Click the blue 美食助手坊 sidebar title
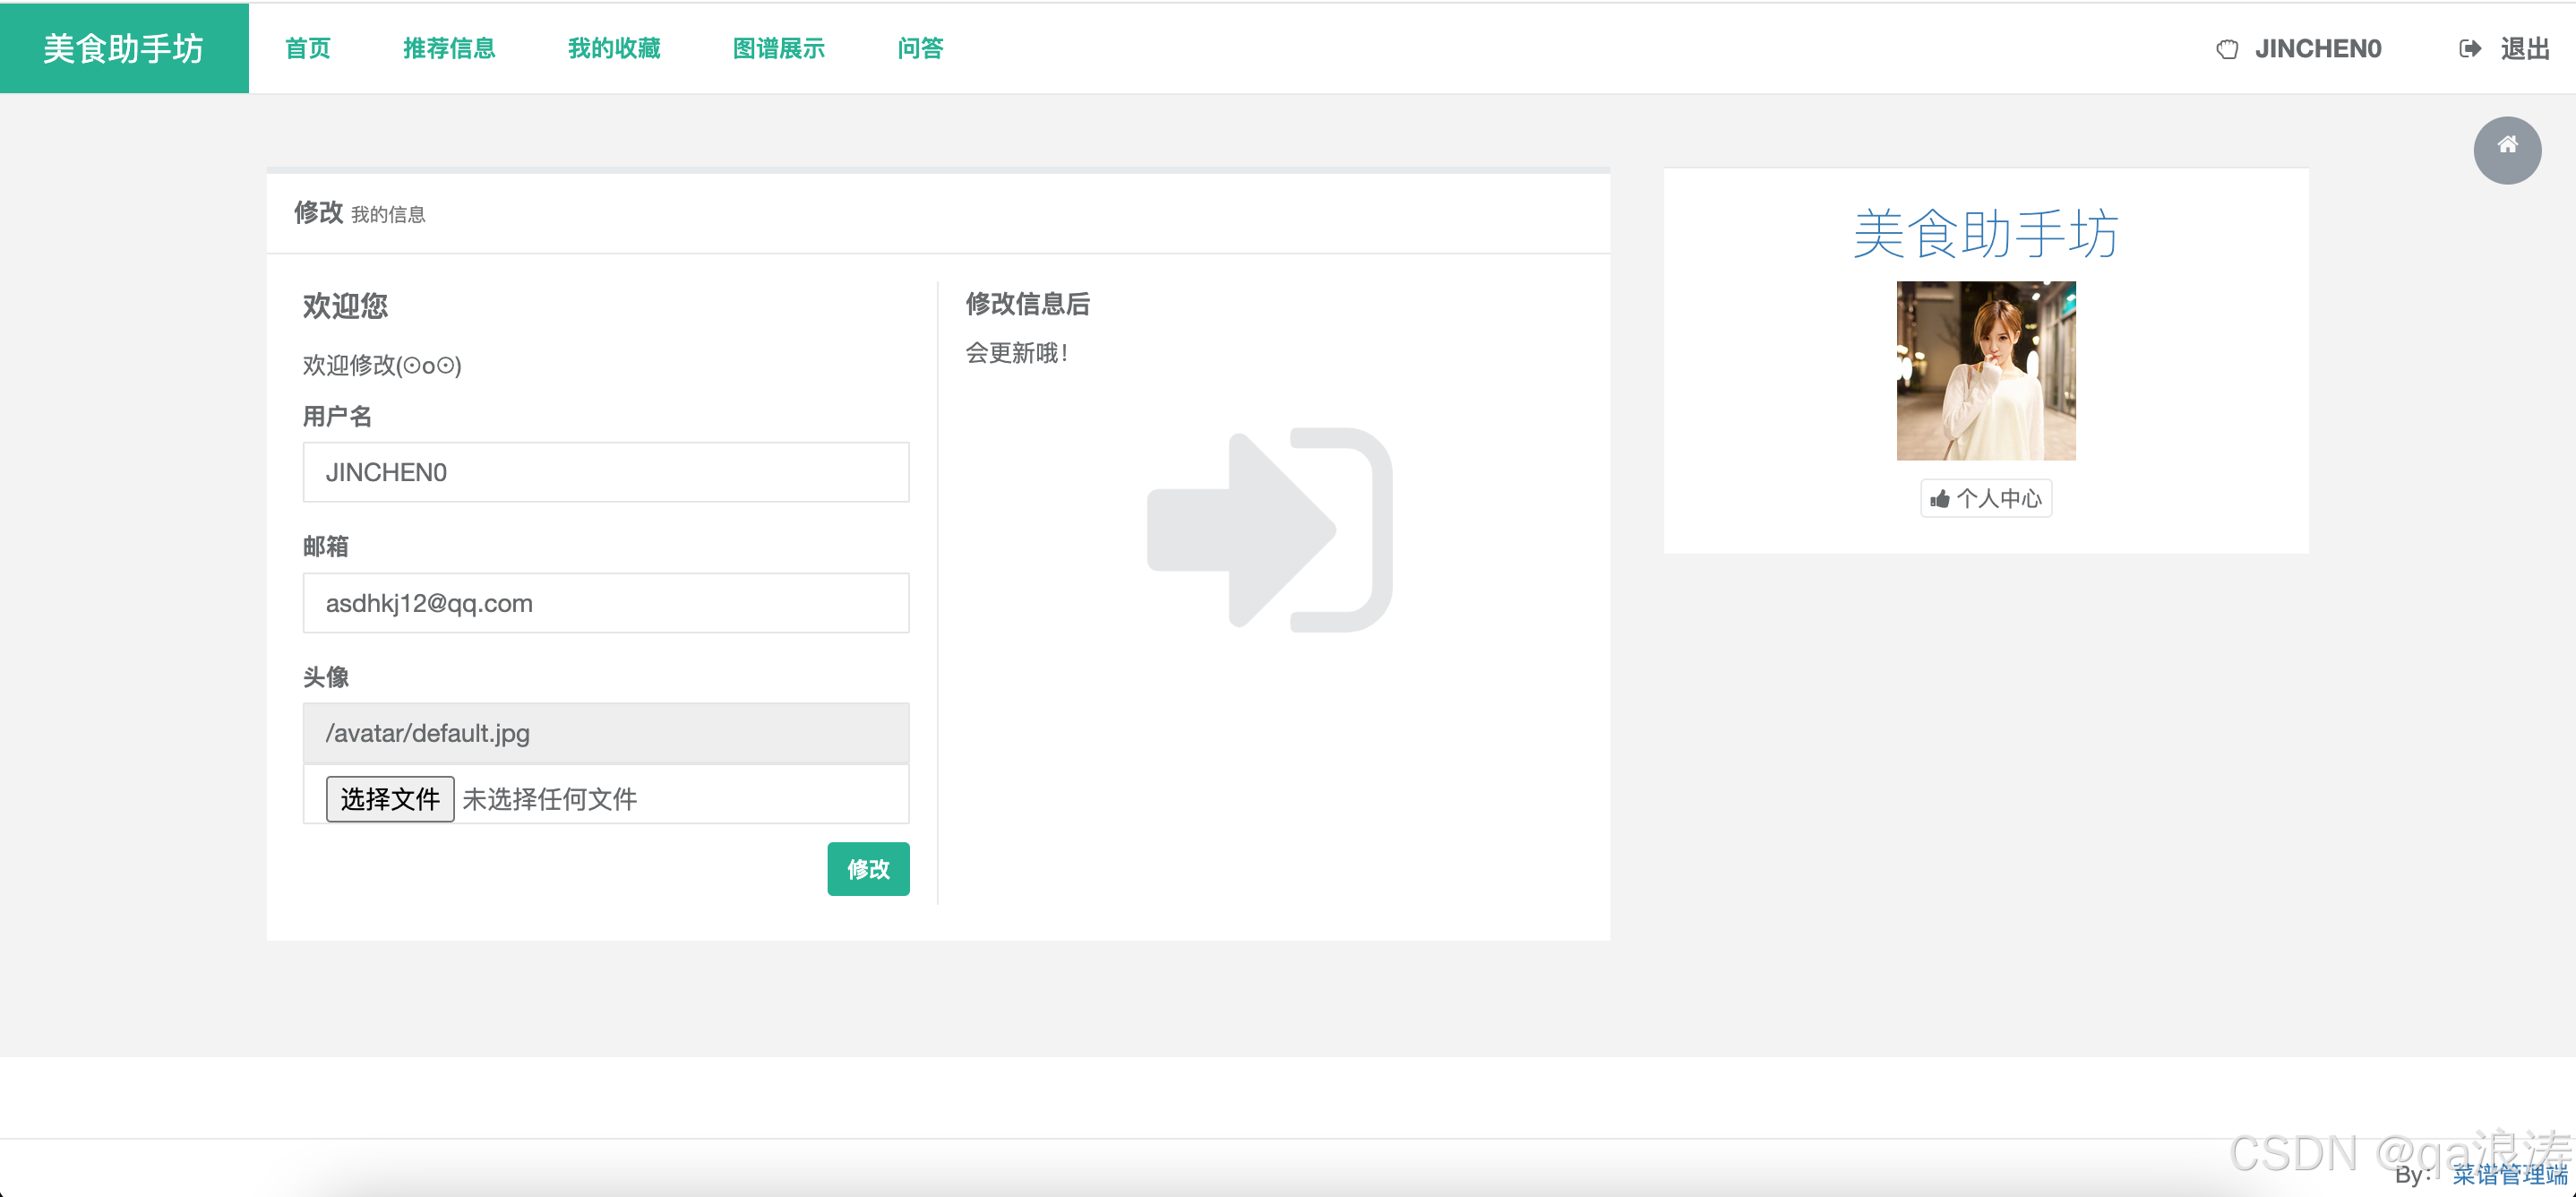This screenshot has width=2576, height=1197. pyautogui.click(x=1986, y=234)
